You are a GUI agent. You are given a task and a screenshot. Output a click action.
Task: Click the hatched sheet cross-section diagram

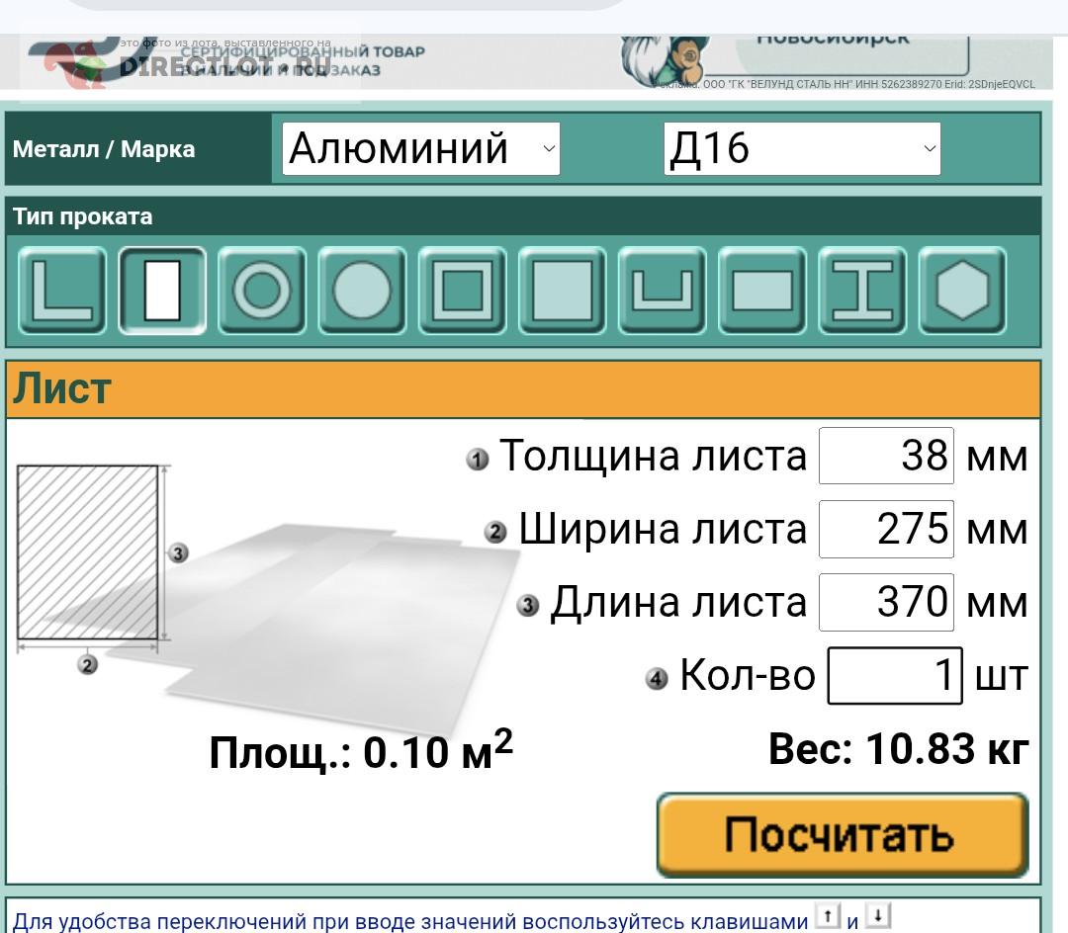88,553
